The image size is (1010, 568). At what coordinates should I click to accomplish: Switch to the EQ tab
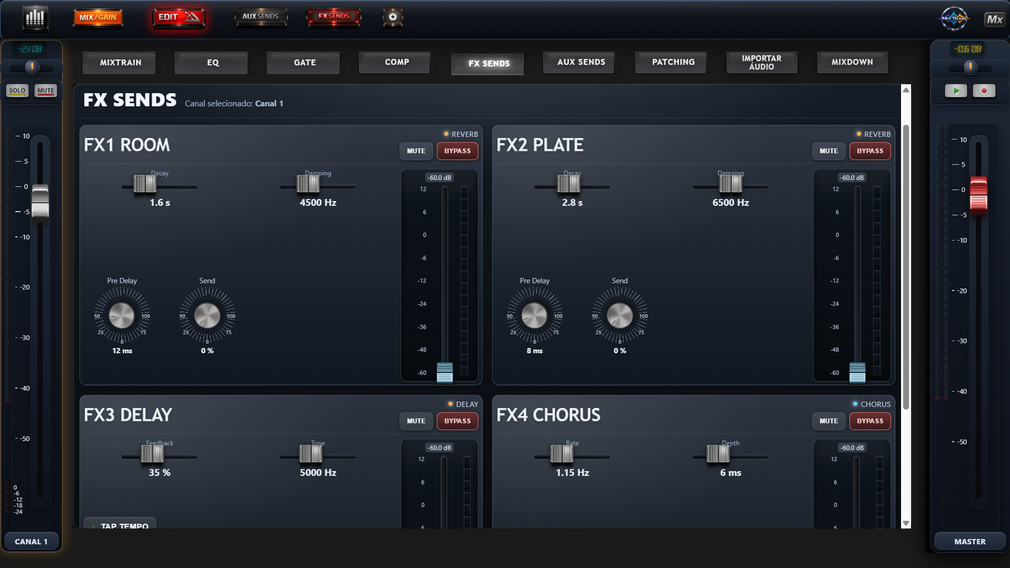click(213, 63)
